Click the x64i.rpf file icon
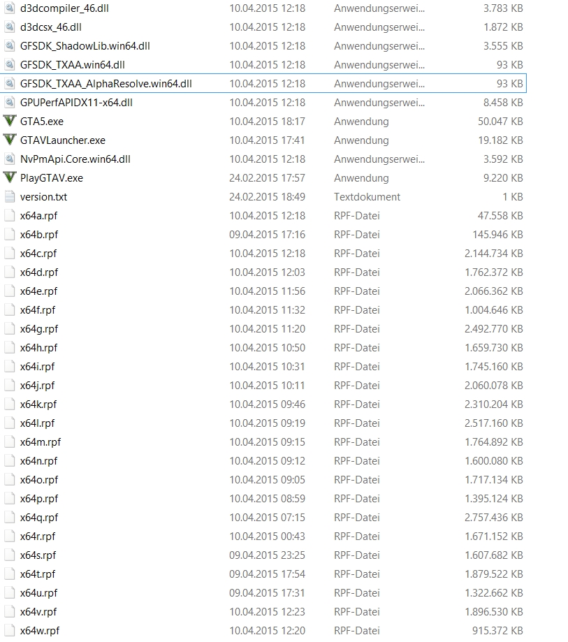 pyautogui.click(x=9, y=366)
